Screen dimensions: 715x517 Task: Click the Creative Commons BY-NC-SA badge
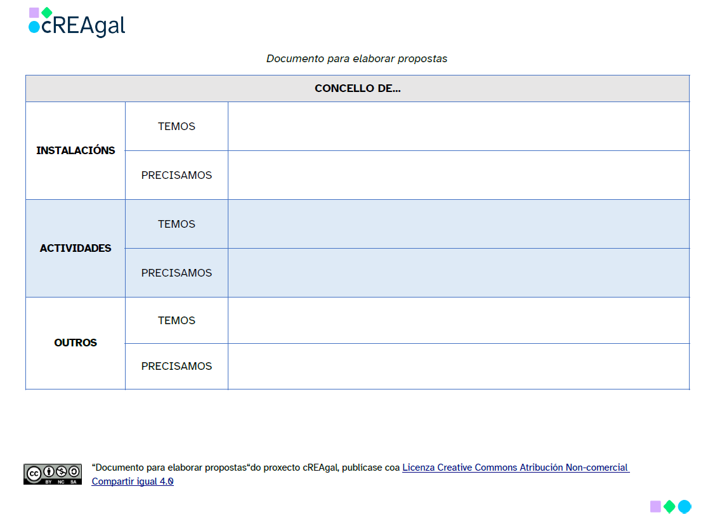(x=53, y=474)
